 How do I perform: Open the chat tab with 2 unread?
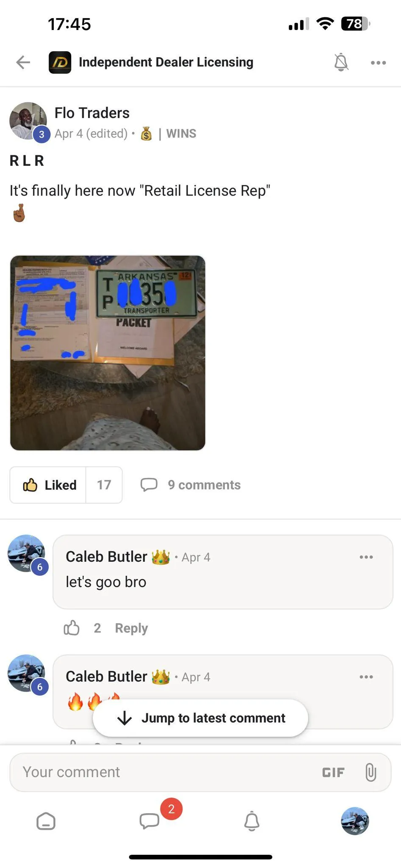tap(149, 821)
